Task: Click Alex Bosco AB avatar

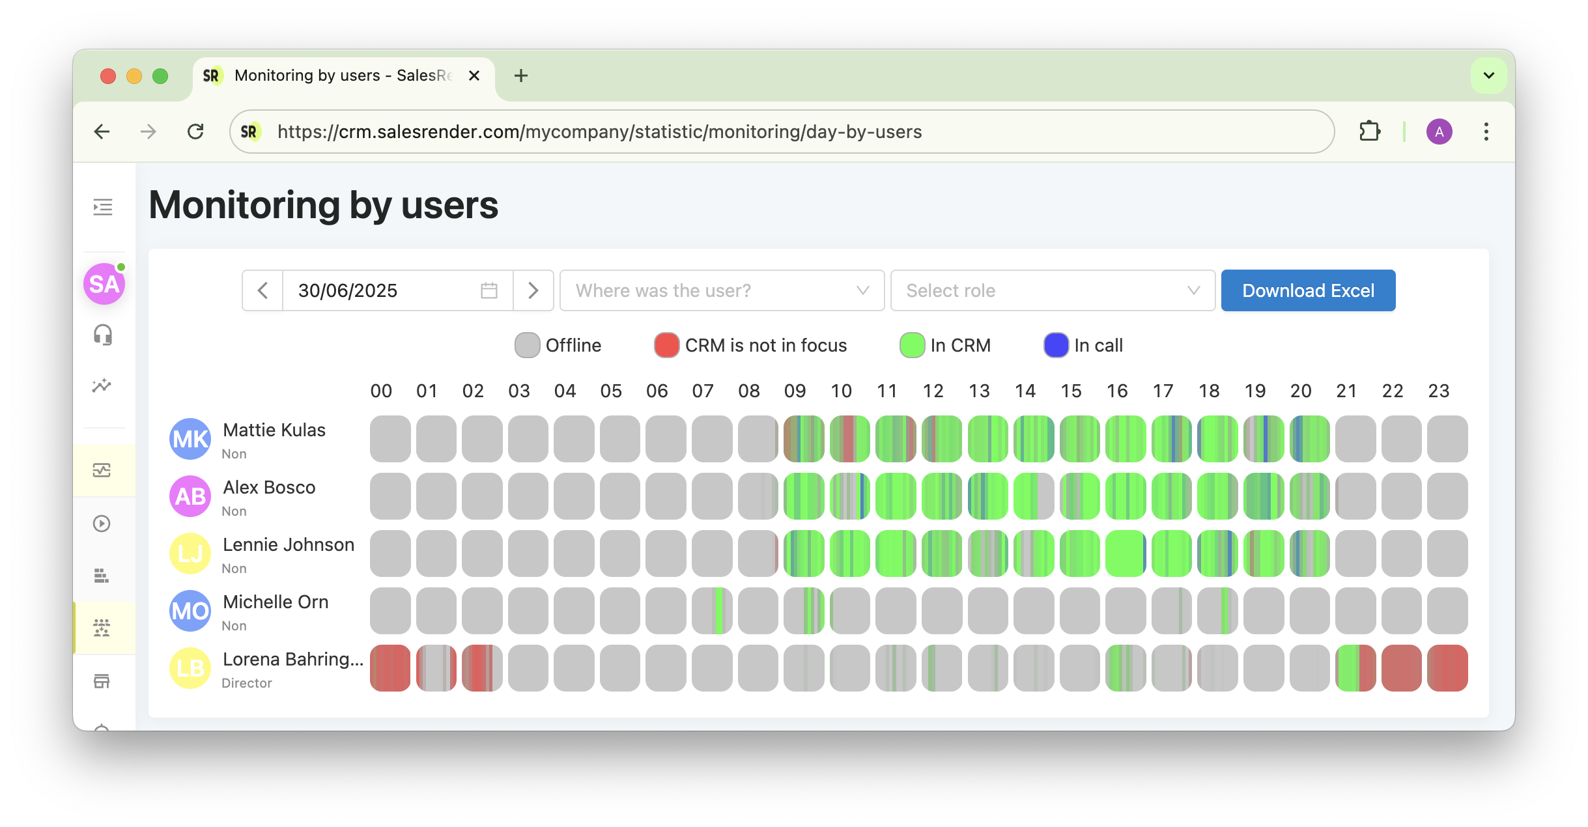Action: 190,496
